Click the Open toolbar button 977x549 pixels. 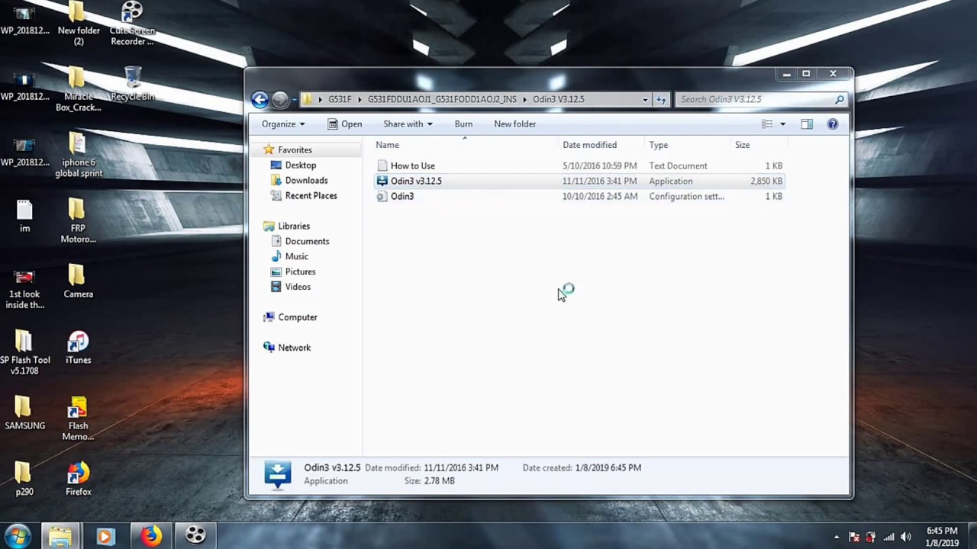click(344, 124)
